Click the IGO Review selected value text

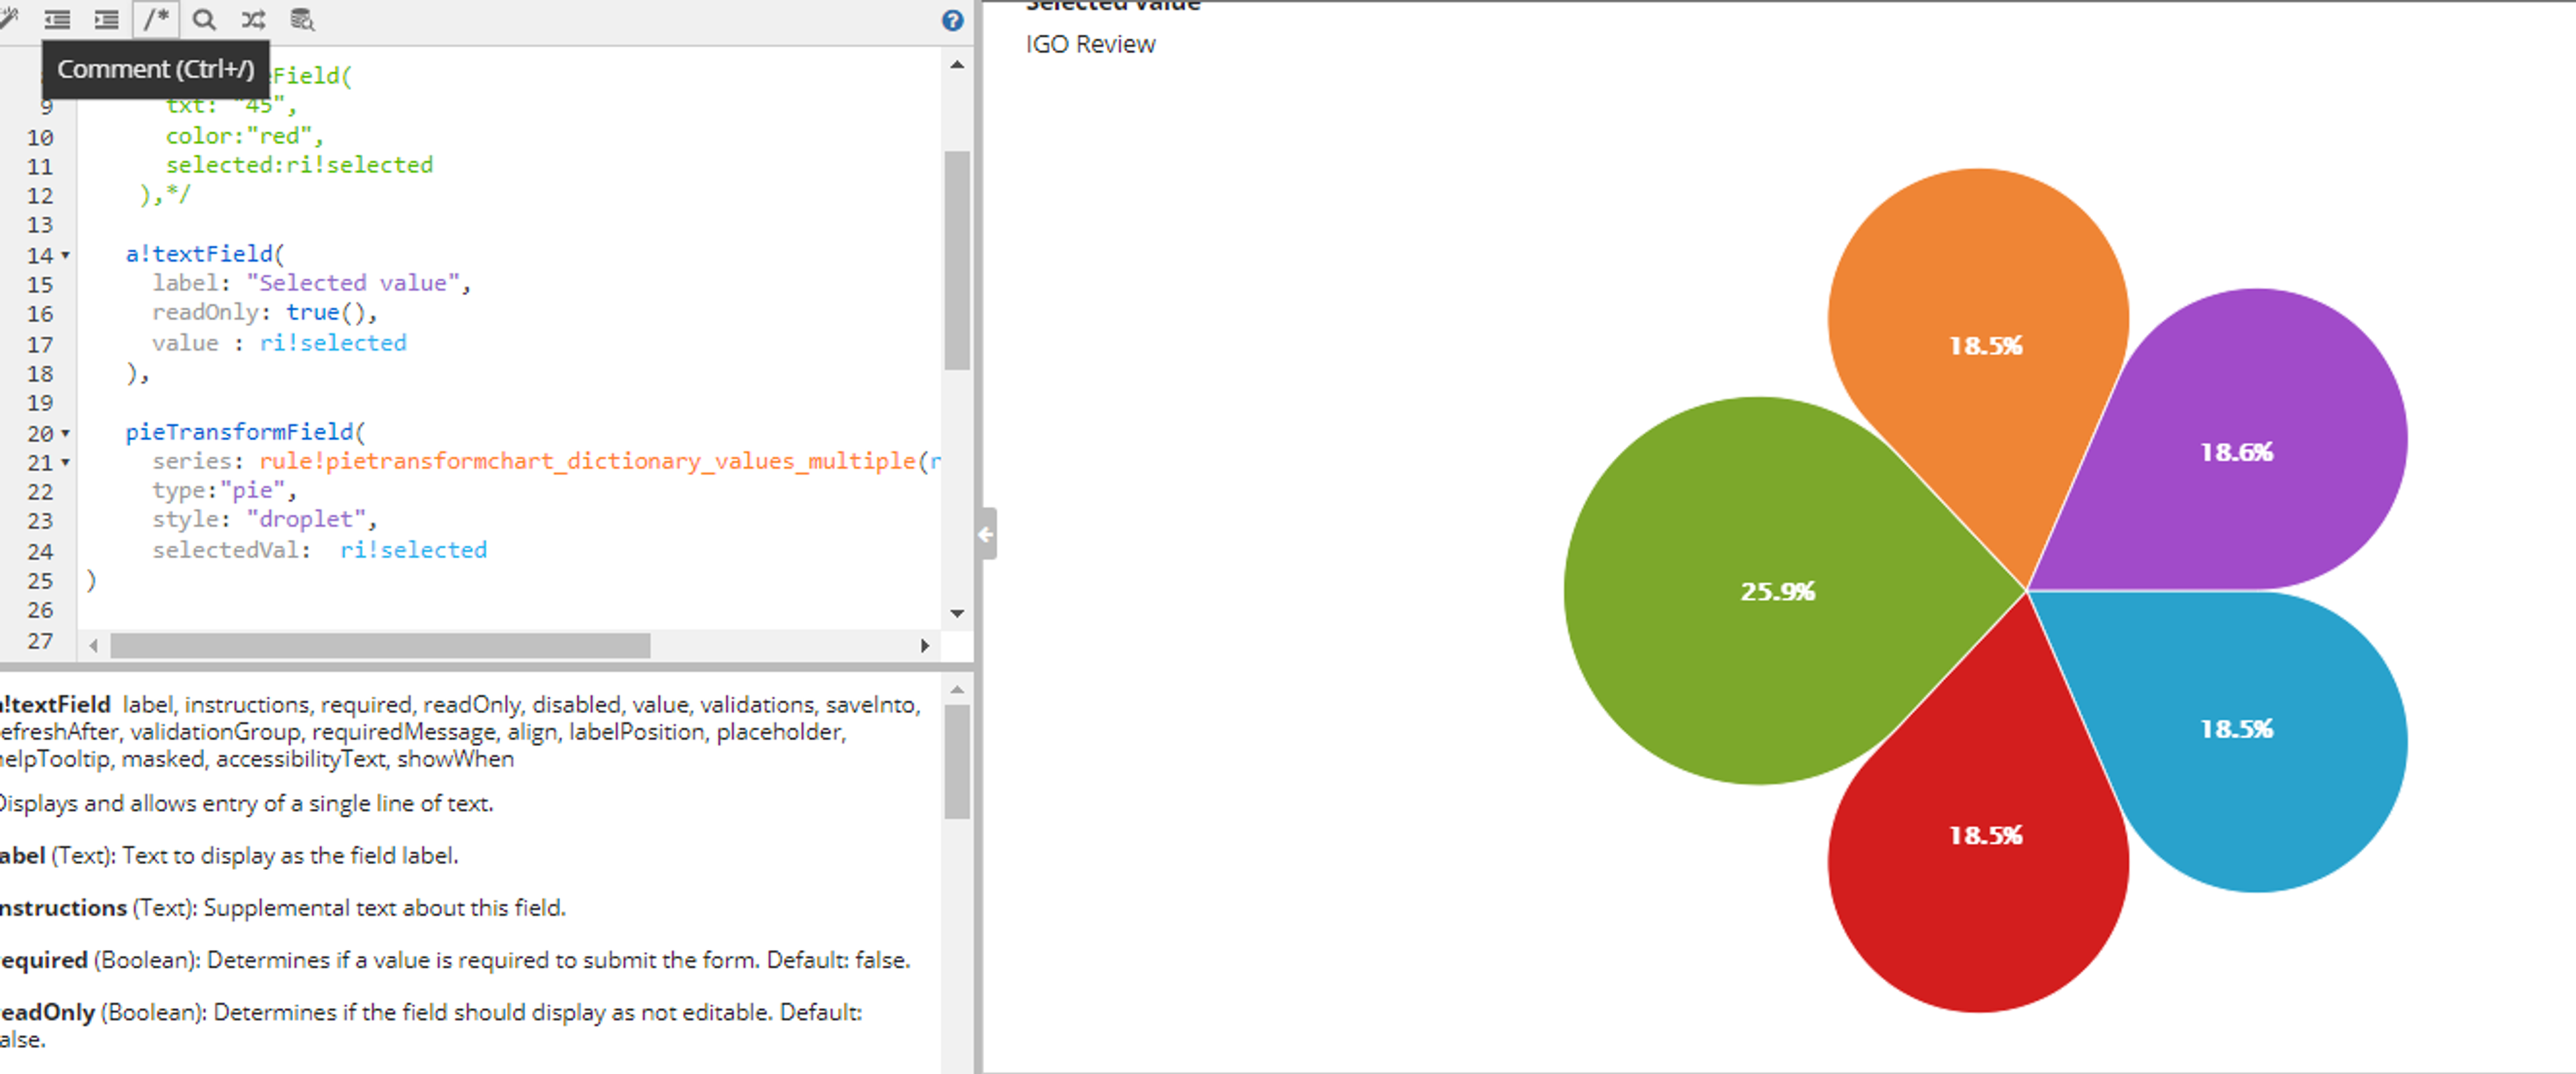1090,45
